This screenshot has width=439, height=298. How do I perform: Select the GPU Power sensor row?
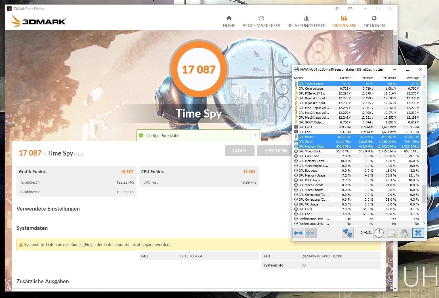pyautogui.click(x=357, y=137)
